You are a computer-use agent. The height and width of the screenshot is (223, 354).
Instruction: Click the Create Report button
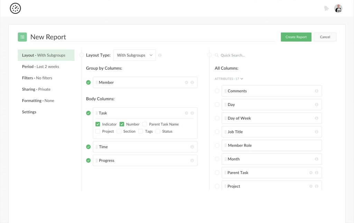click(x=296, y=37)
